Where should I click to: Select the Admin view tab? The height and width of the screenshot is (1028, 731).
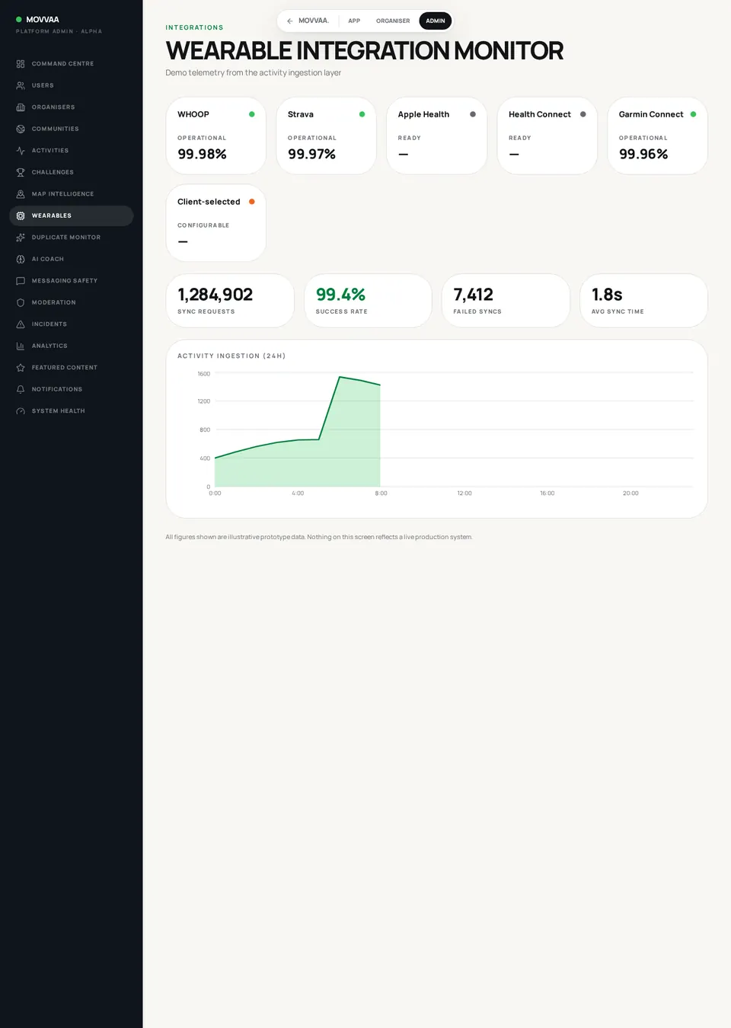[436, 21]
